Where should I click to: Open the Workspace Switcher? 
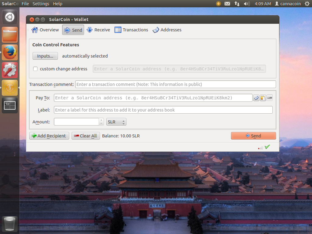[10, 105]
